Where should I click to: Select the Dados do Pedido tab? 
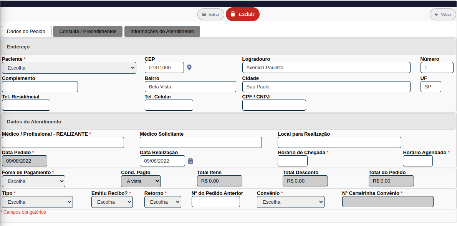pyautogui.click(x=26, y=32)
